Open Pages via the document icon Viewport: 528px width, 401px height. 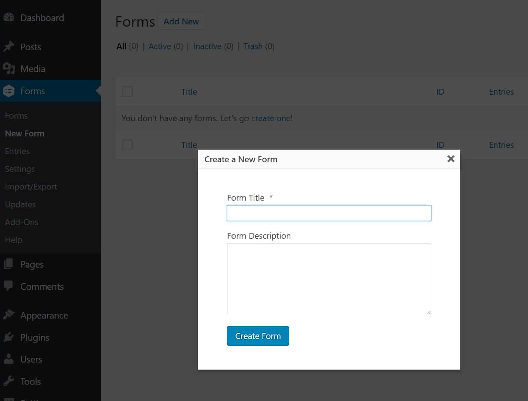9,264
